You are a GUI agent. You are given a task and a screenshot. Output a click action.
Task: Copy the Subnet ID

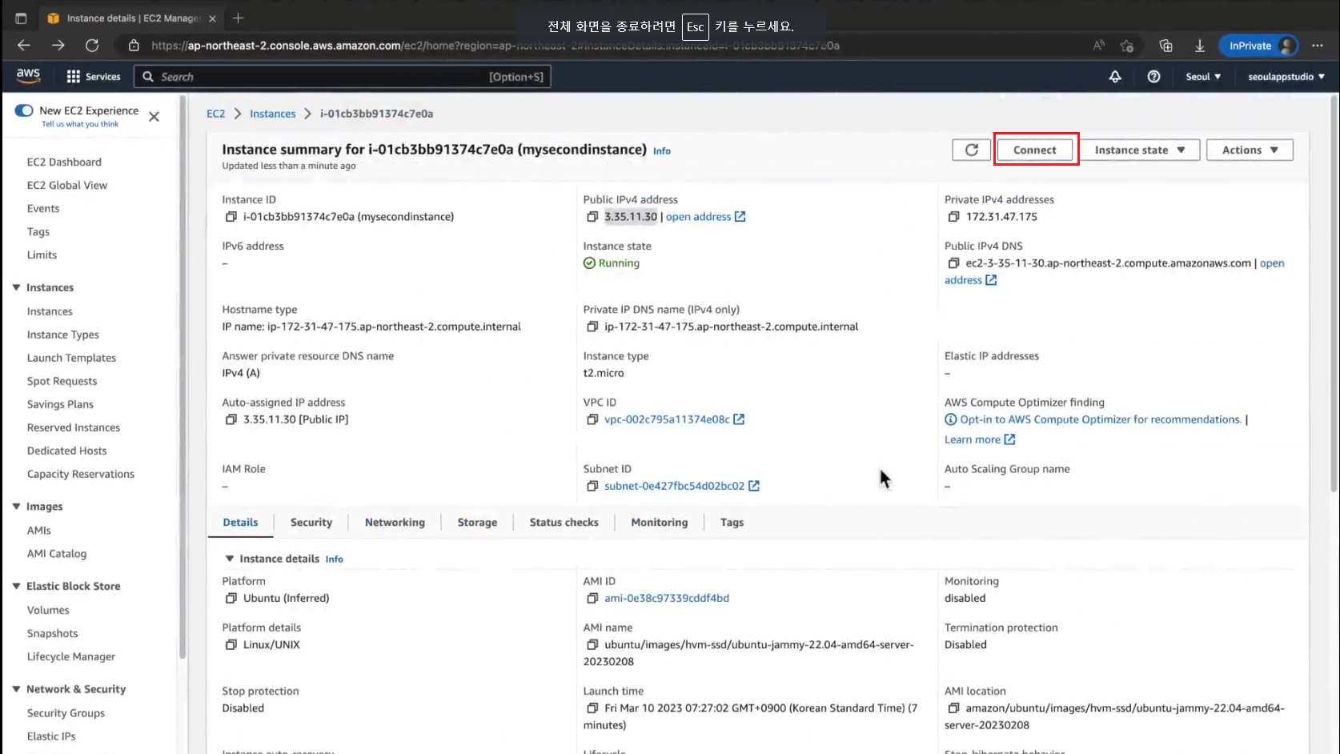coord(592,486)
